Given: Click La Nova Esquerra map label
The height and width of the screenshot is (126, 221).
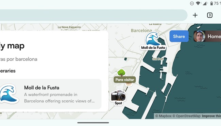Looking at the screenshot, I should (69, 27).
